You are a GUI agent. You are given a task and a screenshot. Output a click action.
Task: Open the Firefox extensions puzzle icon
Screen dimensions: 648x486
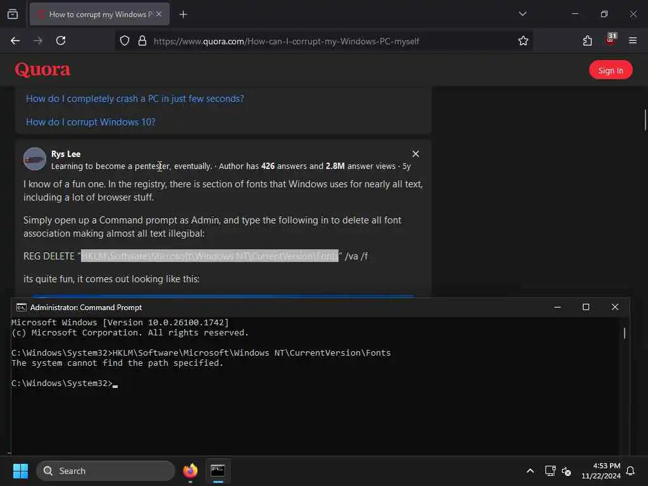[587, 40]
